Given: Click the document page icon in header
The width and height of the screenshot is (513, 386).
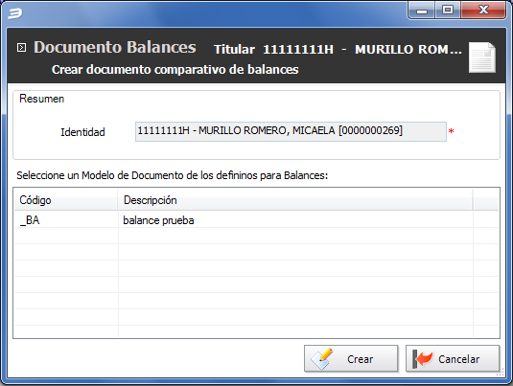Looking at the screenshot, I should 482,57.
